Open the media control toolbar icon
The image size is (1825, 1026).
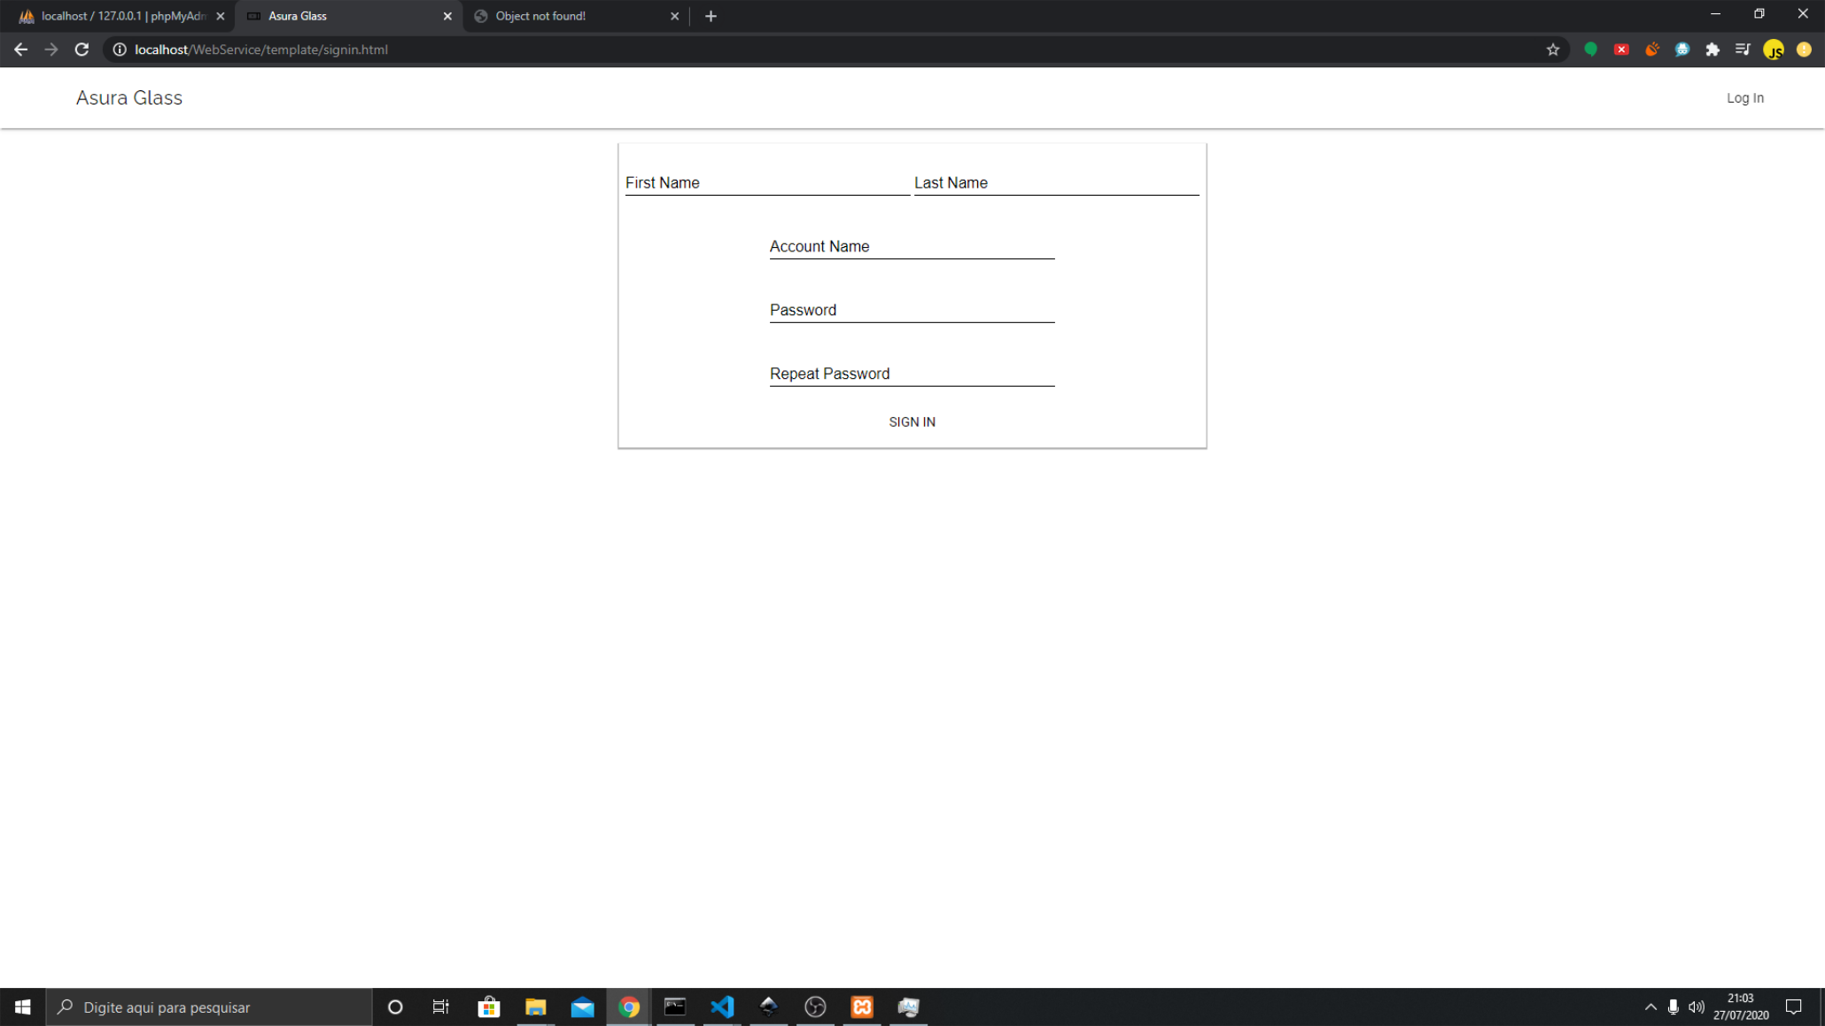1743,50
